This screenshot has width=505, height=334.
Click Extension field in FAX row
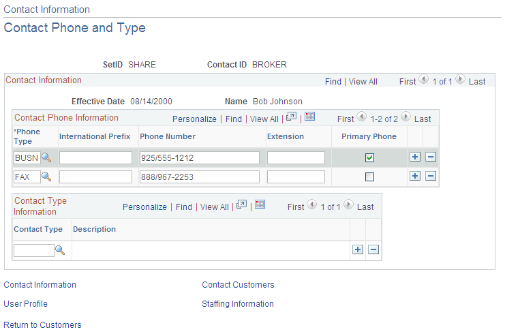click(x=296, y=177)
